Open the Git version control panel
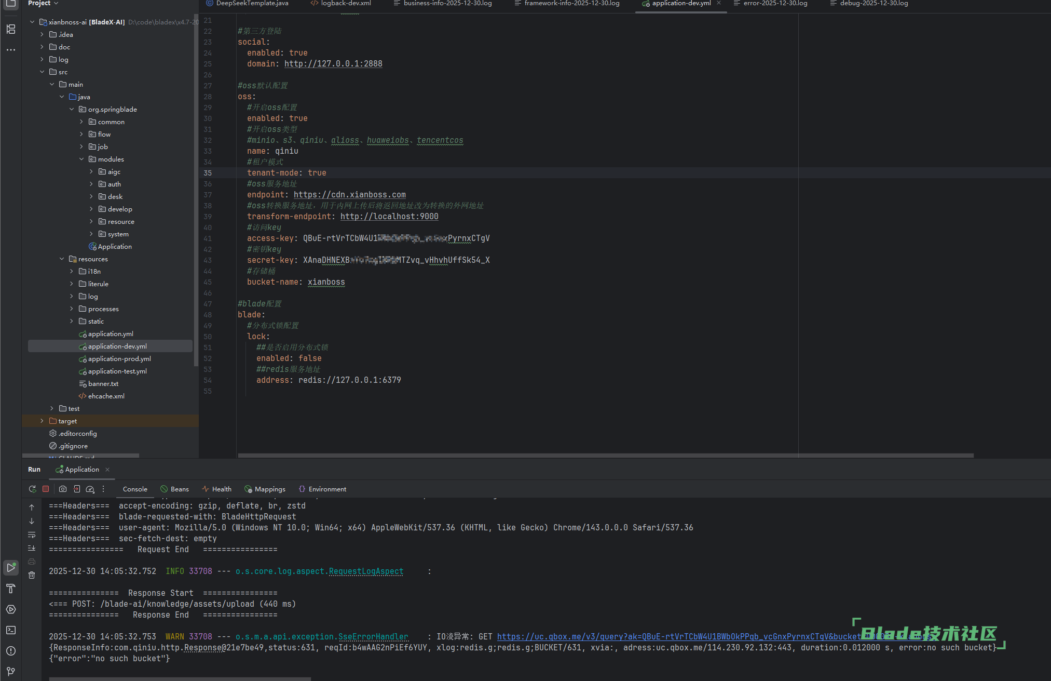This screenshot has height=681, width=1051. point(11,671)
